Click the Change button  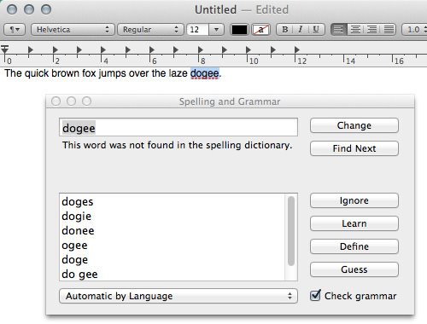click(354, 125)
